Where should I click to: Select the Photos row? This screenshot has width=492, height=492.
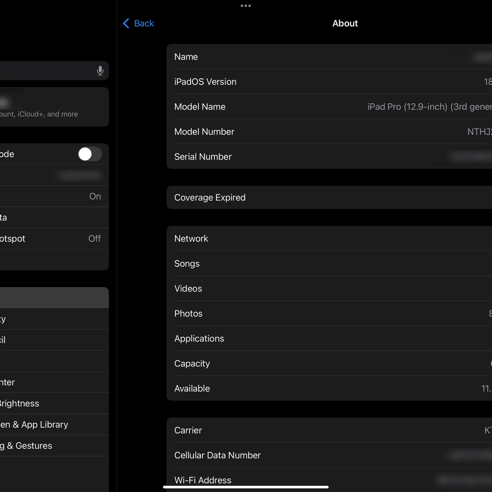pyautogui.click(x=329, y=314)
